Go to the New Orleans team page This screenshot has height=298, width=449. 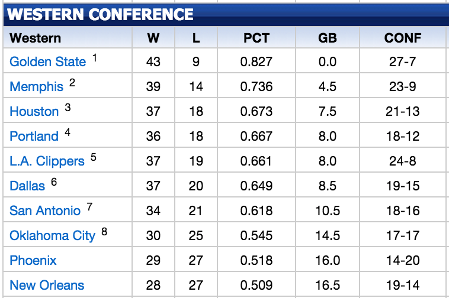coord(47,286)
